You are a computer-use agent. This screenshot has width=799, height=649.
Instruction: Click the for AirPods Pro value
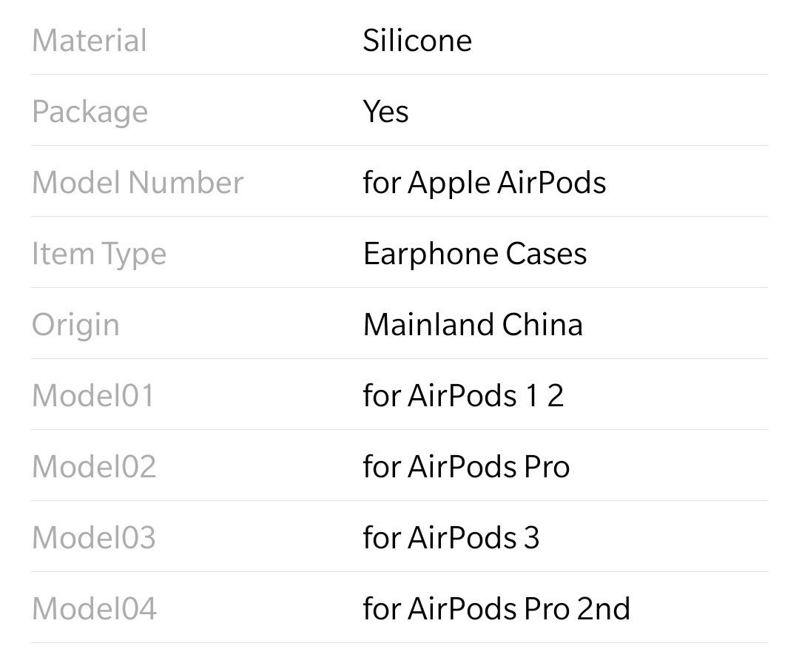tap(466, 466)
